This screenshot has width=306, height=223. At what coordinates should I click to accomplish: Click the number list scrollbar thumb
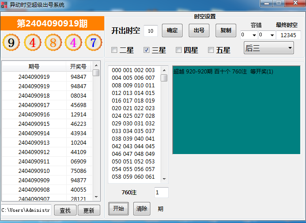click(164, 78)
